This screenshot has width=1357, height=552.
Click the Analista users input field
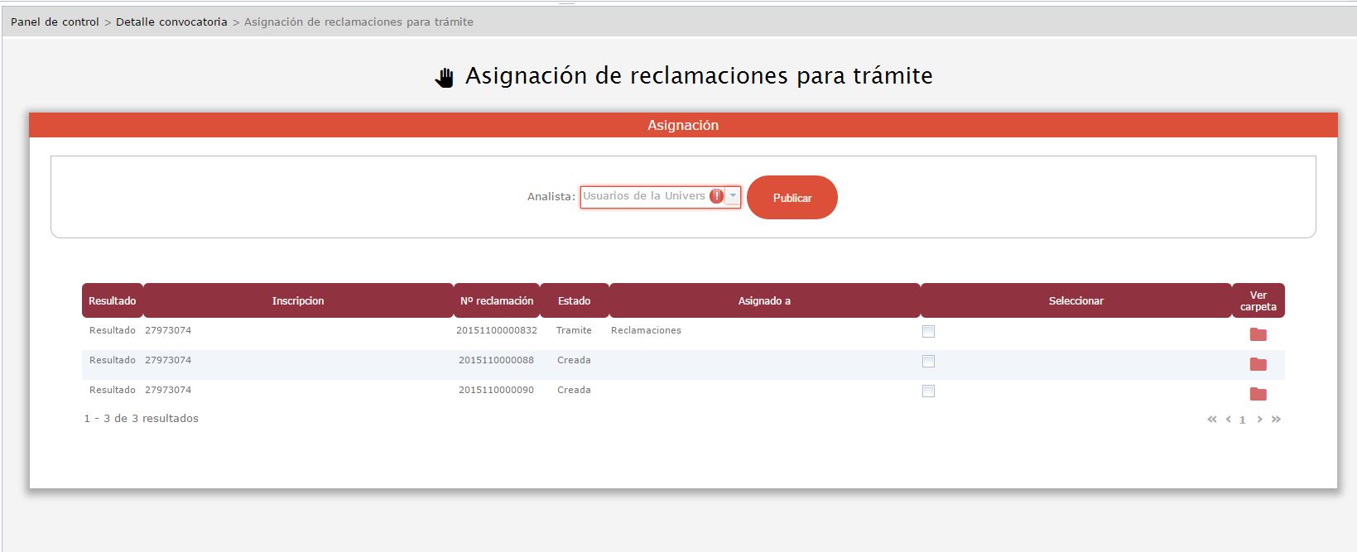(x=643, y=196)
